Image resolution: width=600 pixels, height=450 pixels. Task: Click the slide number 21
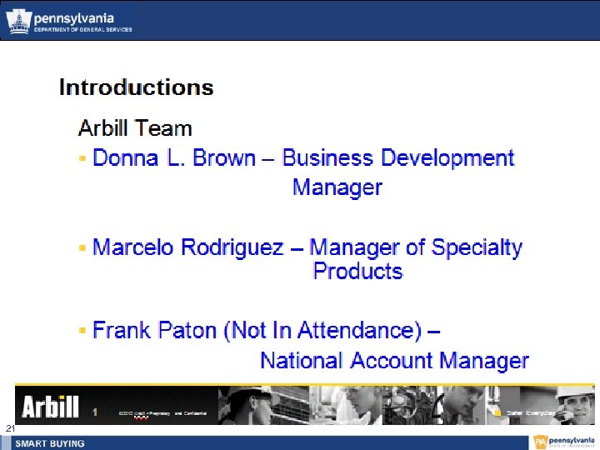pyautogui.click(x=10, y=428)
